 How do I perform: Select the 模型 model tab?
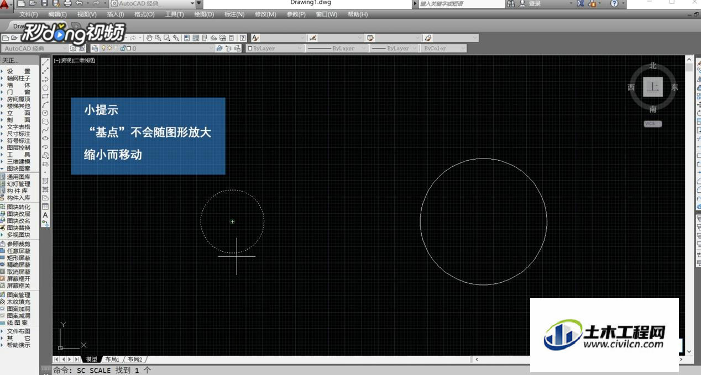point(91,360)
